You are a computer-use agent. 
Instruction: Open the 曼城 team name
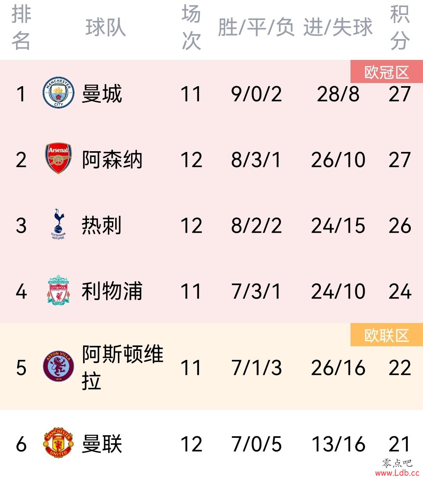[102, 94]
